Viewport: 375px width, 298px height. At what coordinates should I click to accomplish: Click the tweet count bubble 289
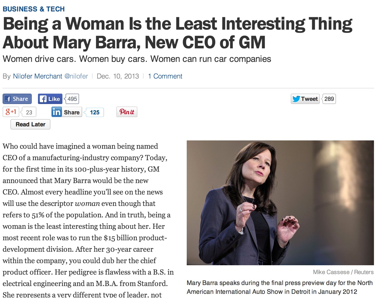point(329,99)
